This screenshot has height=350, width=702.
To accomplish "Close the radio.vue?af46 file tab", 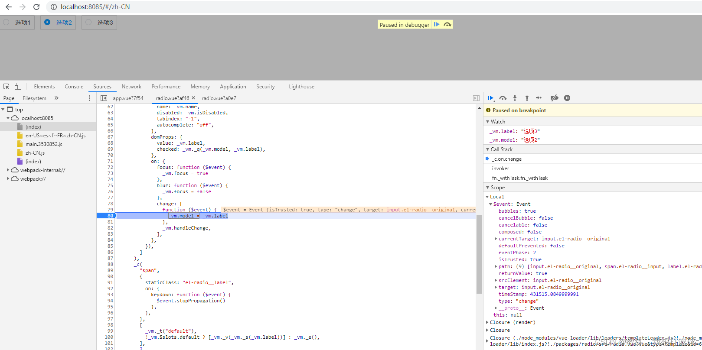I will point(193,98).
